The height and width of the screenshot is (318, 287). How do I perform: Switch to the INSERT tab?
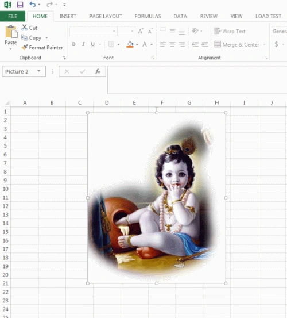click(x=68, y=16)
